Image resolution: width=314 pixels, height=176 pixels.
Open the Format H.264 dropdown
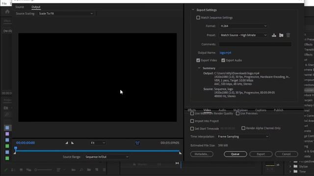(243, 26)
